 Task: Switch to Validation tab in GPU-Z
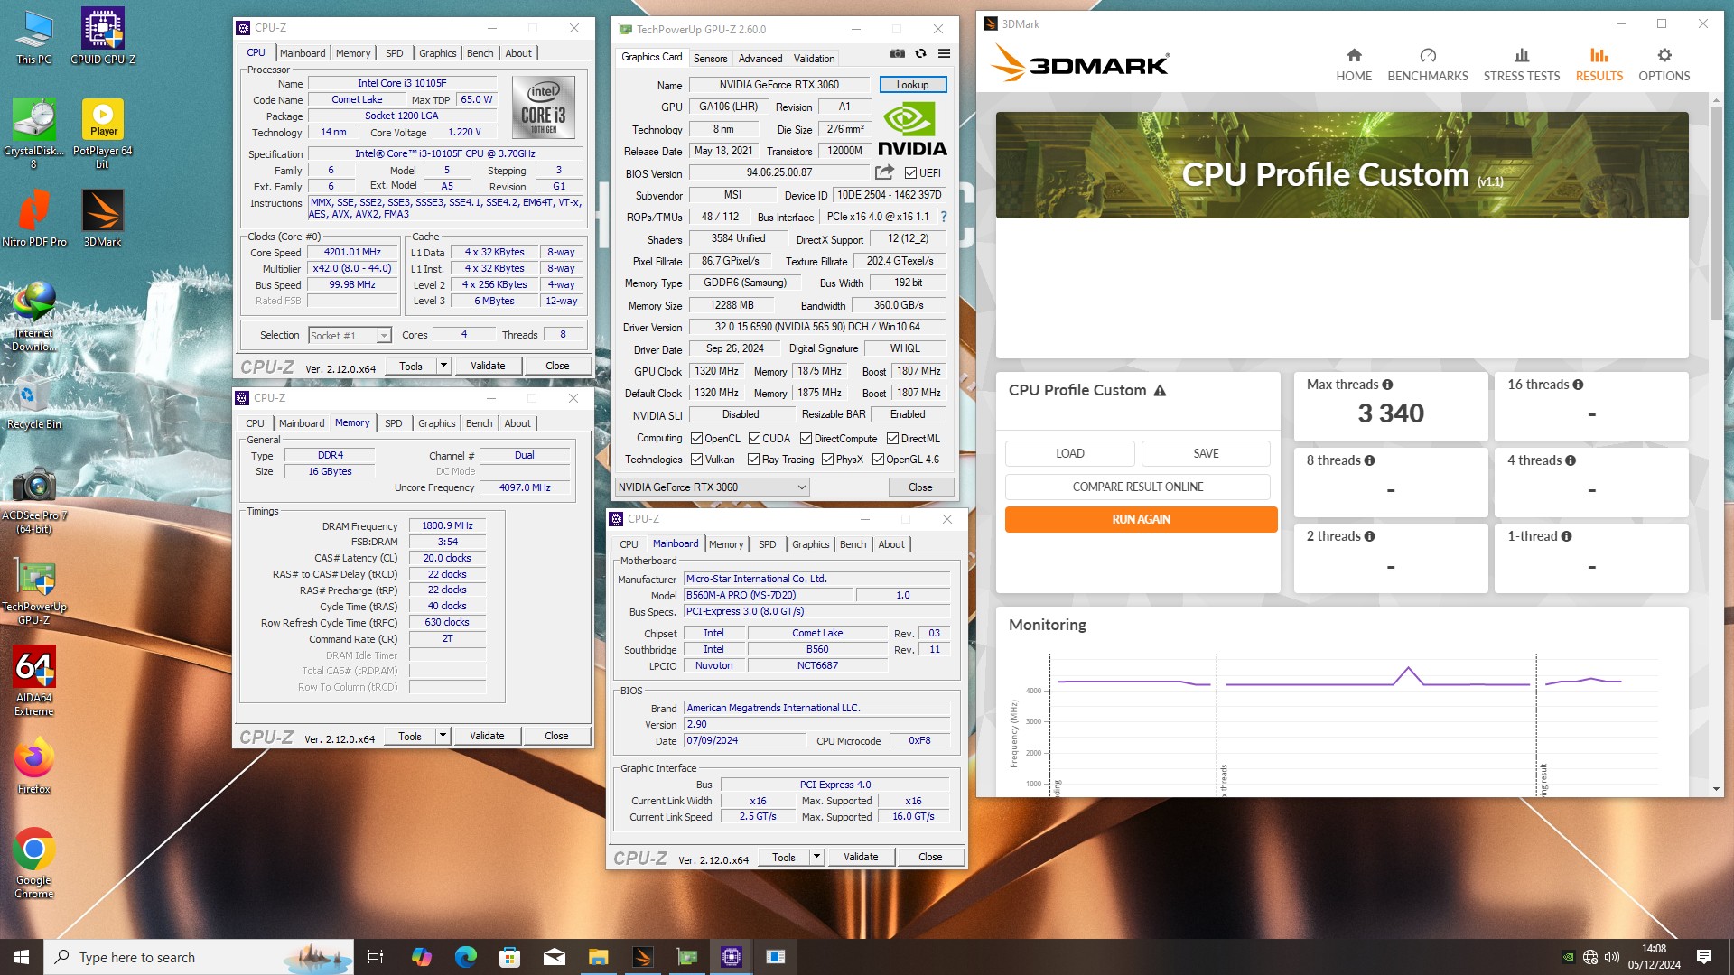(x=814, y=58)
